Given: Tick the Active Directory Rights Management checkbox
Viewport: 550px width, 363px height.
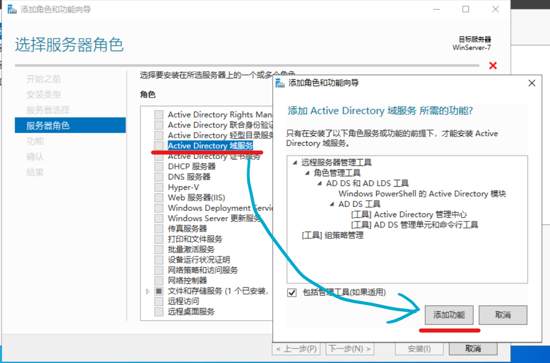Looking at the screenshot, I should (159, 115).
